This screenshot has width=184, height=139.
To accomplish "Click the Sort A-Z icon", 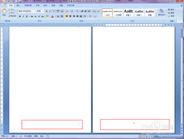I will (94, 11).
